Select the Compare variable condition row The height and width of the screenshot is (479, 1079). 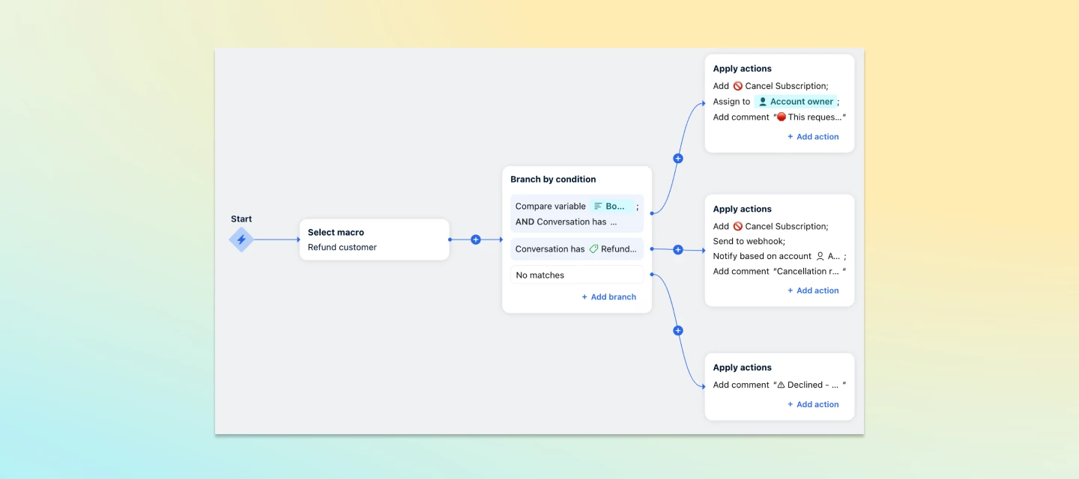point(577,214)
